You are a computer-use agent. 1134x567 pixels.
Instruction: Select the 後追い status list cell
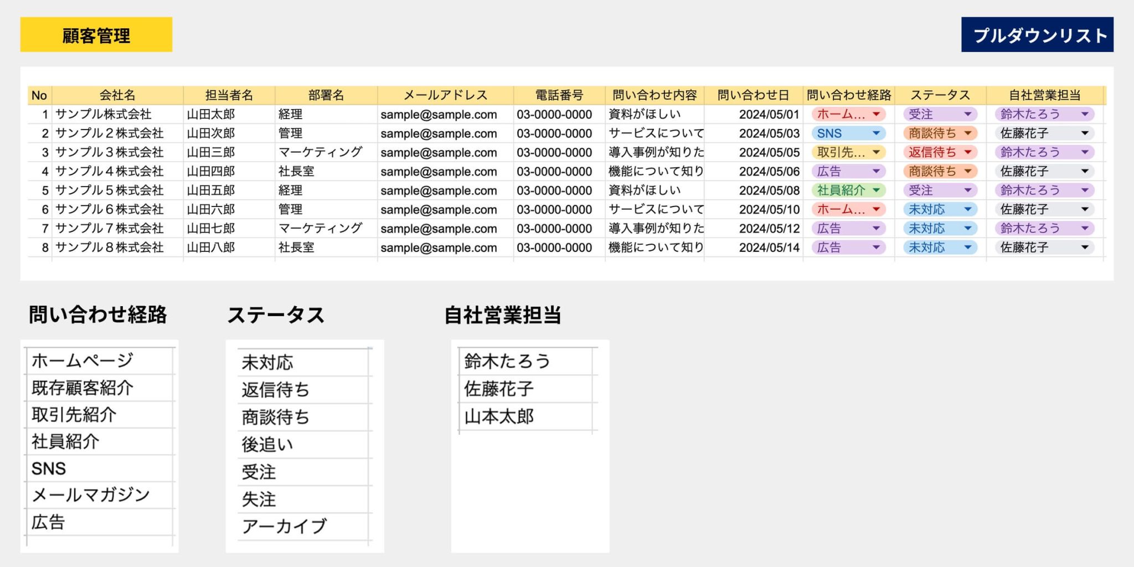pyautogui.click(x=303, y=445)
